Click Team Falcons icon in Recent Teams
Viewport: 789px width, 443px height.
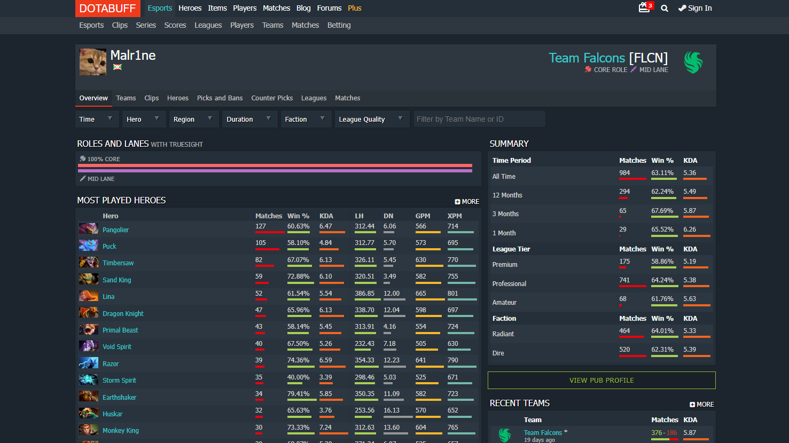[x=505, y=435]
